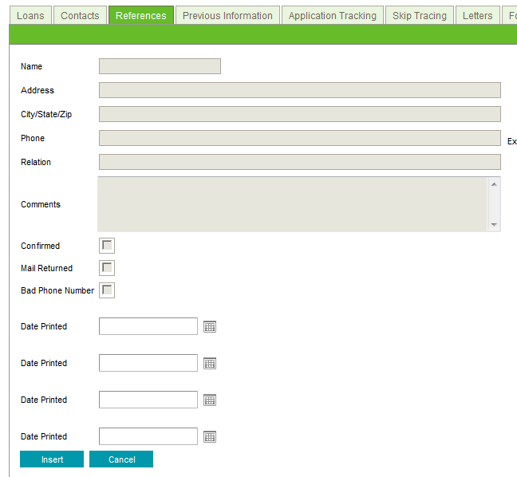Tick the Confirmed checkbox
The image size is (517, 477).
pos(107,246)
